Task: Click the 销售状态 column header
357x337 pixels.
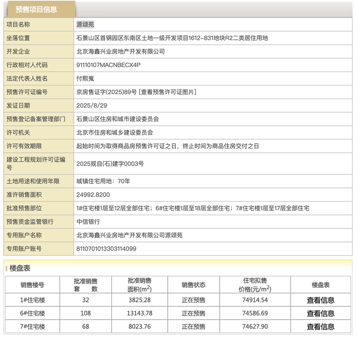Action: point(194,285)
